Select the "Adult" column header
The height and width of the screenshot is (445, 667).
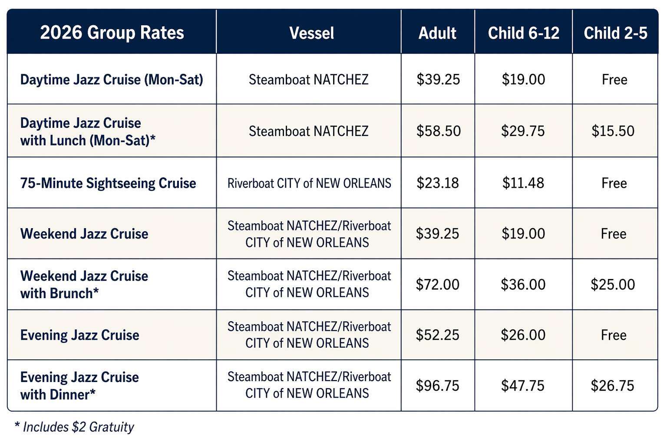tap(437, 33)
